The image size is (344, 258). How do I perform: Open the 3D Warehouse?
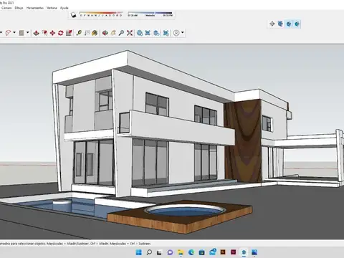pos(140,33)
